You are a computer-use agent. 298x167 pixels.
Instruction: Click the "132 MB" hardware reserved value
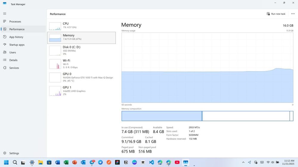coord(193,139)
